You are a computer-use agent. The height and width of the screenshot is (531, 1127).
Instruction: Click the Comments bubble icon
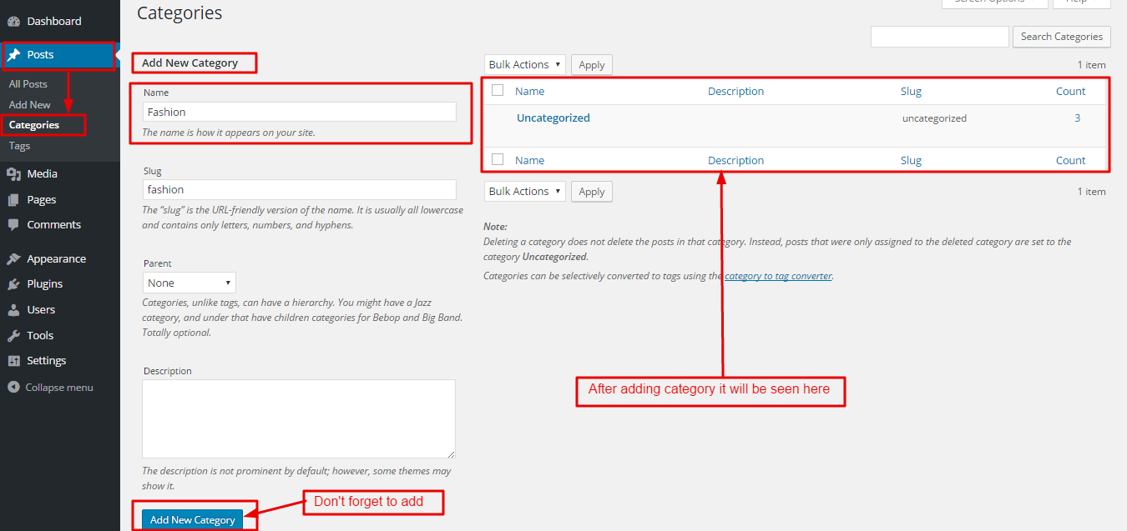13,225
